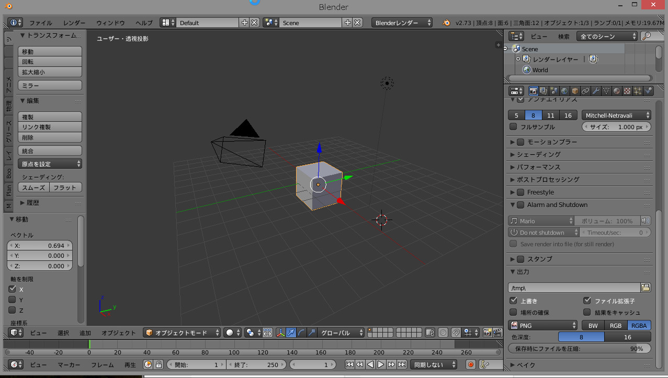This screenshot has width=668, height=378.
Task: Toggle the 上書き checkbox
Action: [x=513, y=301]
